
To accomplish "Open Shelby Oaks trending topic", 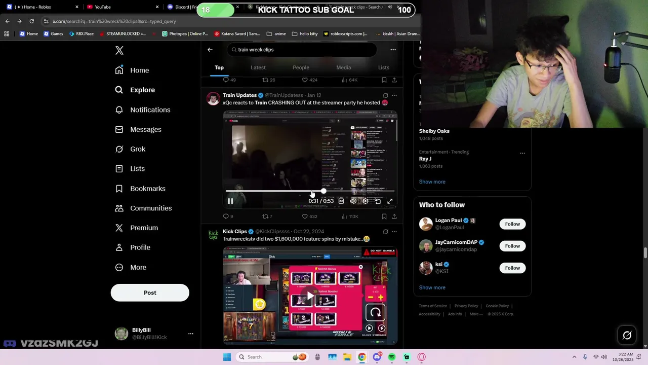I will click(434, 131).
